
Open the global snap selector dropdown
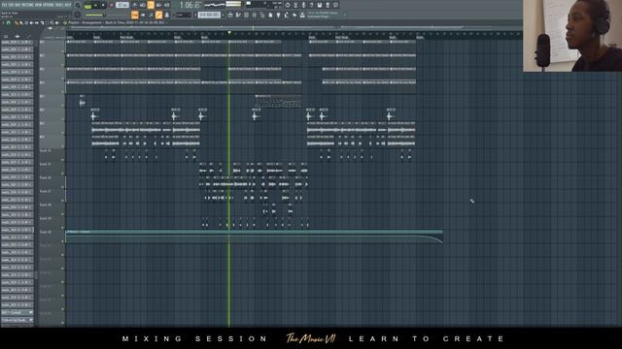point(184,15)
